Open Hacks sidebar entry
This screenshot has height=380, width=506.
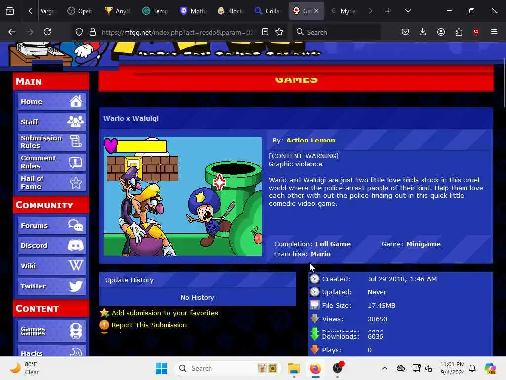(x=51, y=351)
